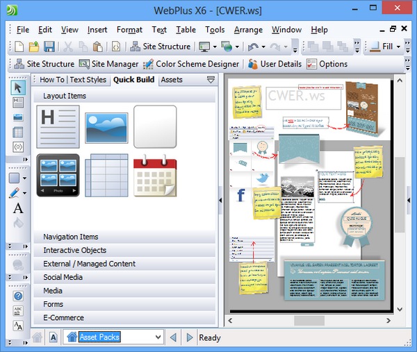Select the table tool in the left toolbar
The image size is (417, 352).
18,132
